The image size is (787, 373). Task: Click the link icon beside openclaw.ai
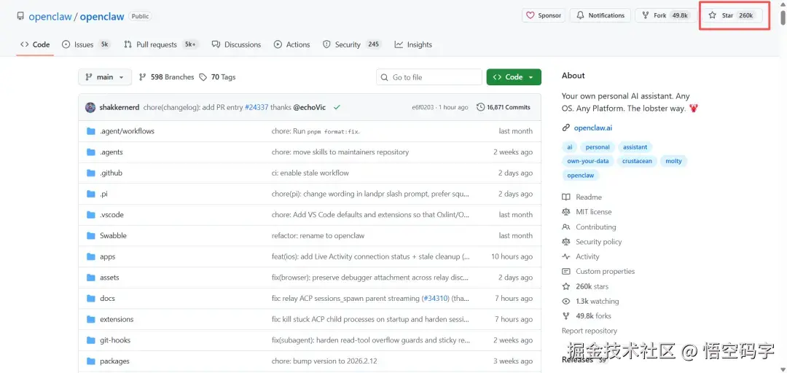566,128
